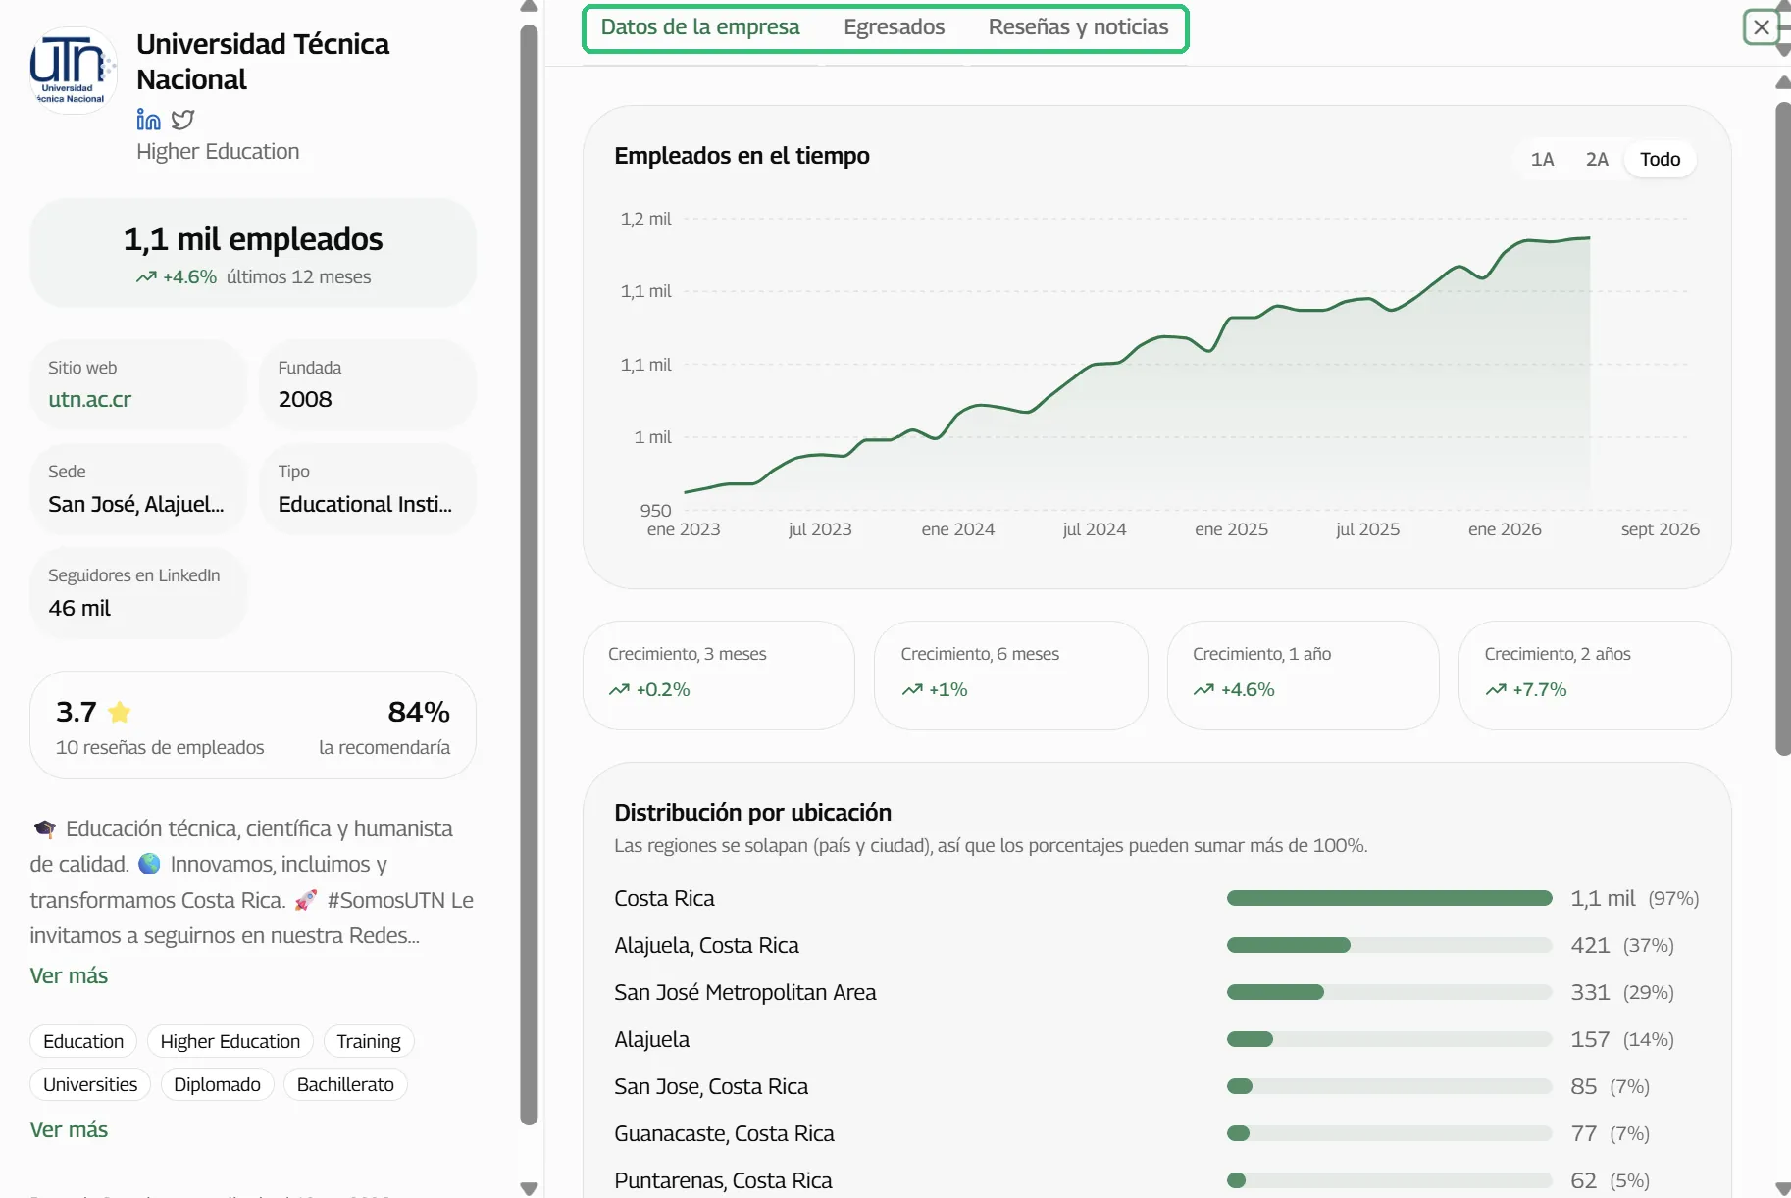The image size is (1791, 1198).
Task: Click the Sede San José, Alajuel... card
Action: 138,488
